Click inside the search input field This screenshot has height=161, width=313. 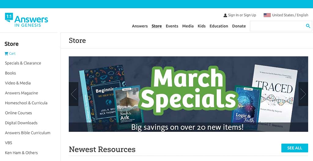[x=278, y=26]
